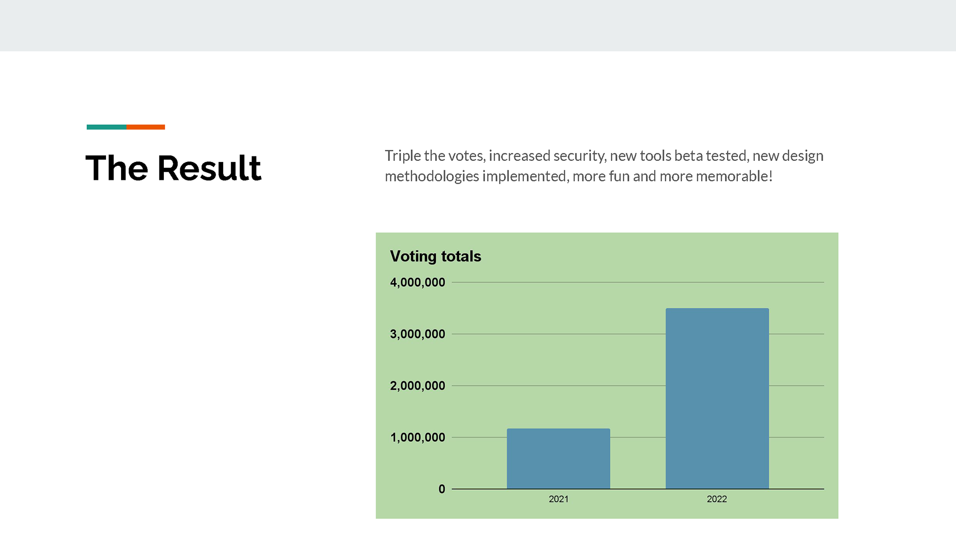Select the 2022 bar in the chart
Screen dimensions: 956x538
coord(717,399)
